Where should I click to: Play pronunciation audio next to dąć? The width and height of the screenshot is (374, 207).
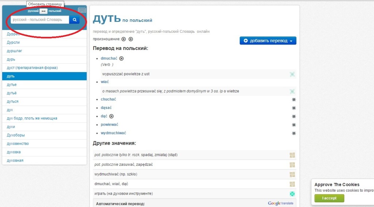[112, 116]
